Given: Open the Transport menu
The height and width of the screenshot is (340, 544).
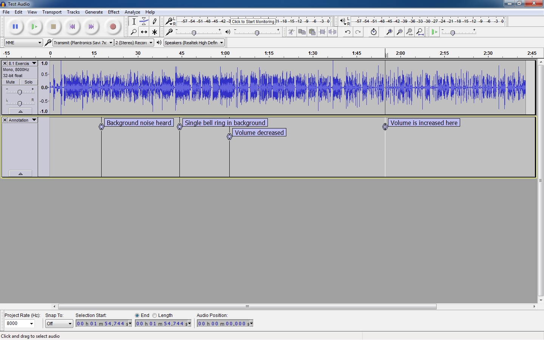Looking at the screenshot, I should 52,12.
